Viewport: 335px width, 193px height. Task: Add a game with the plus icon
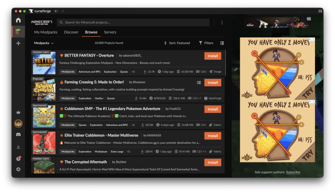(18, 43)
